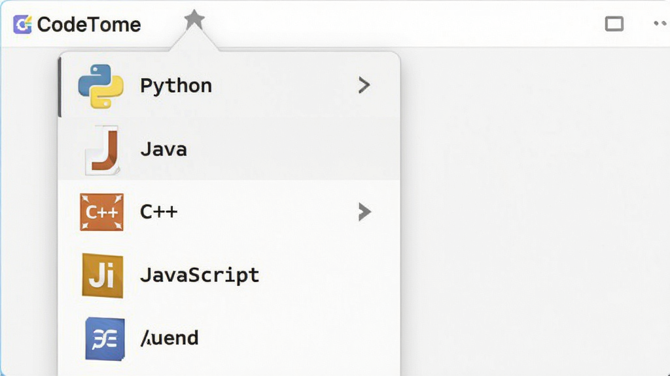Click the yellow JavaScript icon
The height and width of the screenshot is (376, 670).
[103, 275]
